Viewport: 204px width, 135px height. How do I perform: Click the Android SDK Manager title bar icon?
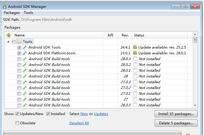(x=5, y=6)
